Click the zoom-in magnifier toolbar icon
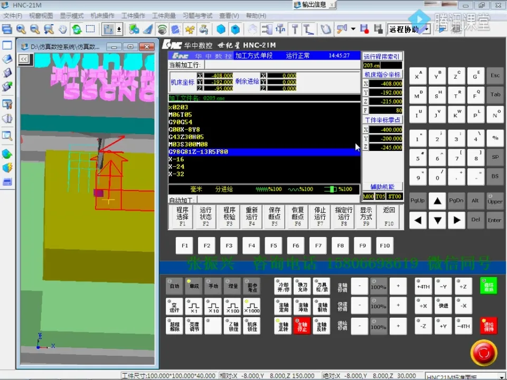 (21, 29)
